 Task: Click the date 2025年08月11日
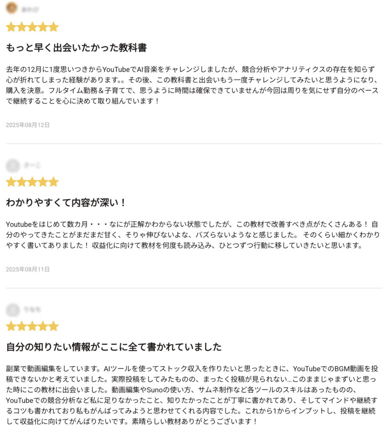28,269
